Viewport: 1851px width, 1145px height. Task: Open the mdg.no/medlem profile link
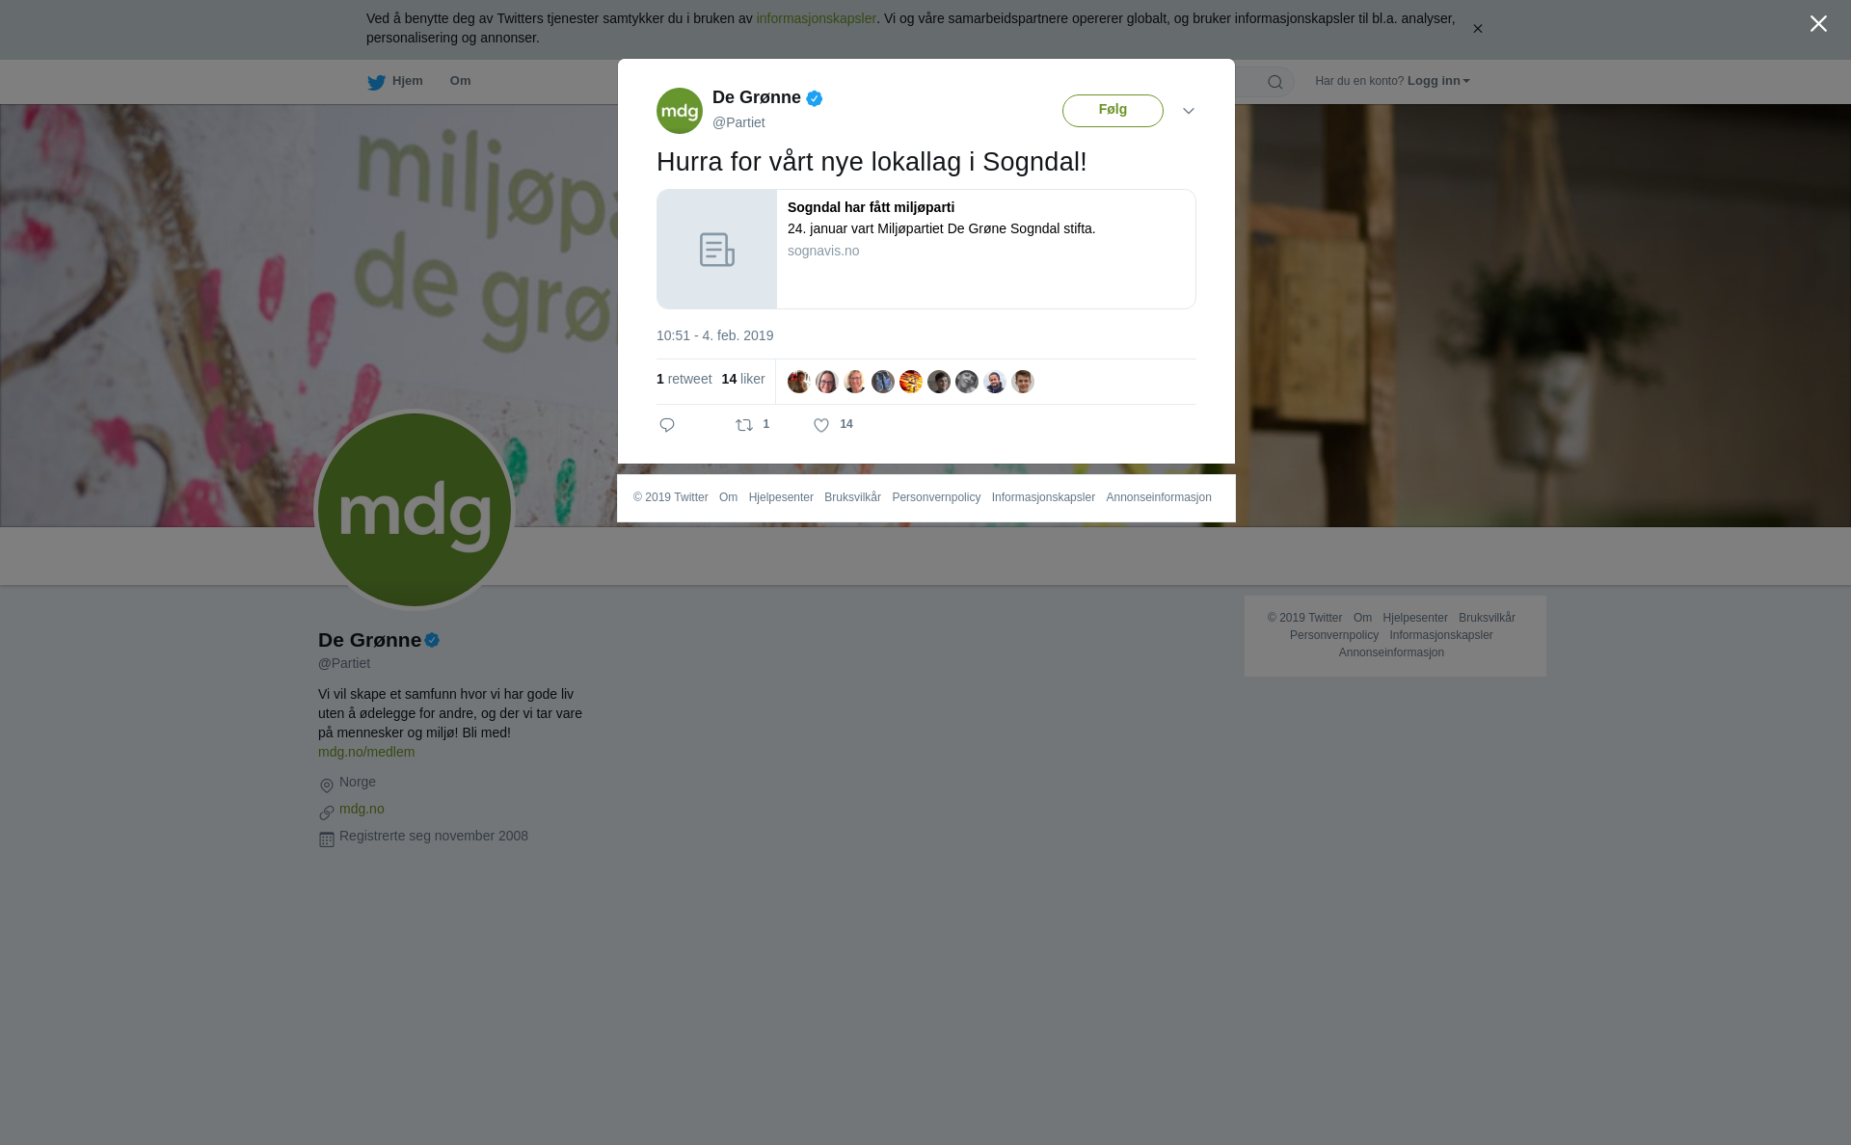point(366,752)
